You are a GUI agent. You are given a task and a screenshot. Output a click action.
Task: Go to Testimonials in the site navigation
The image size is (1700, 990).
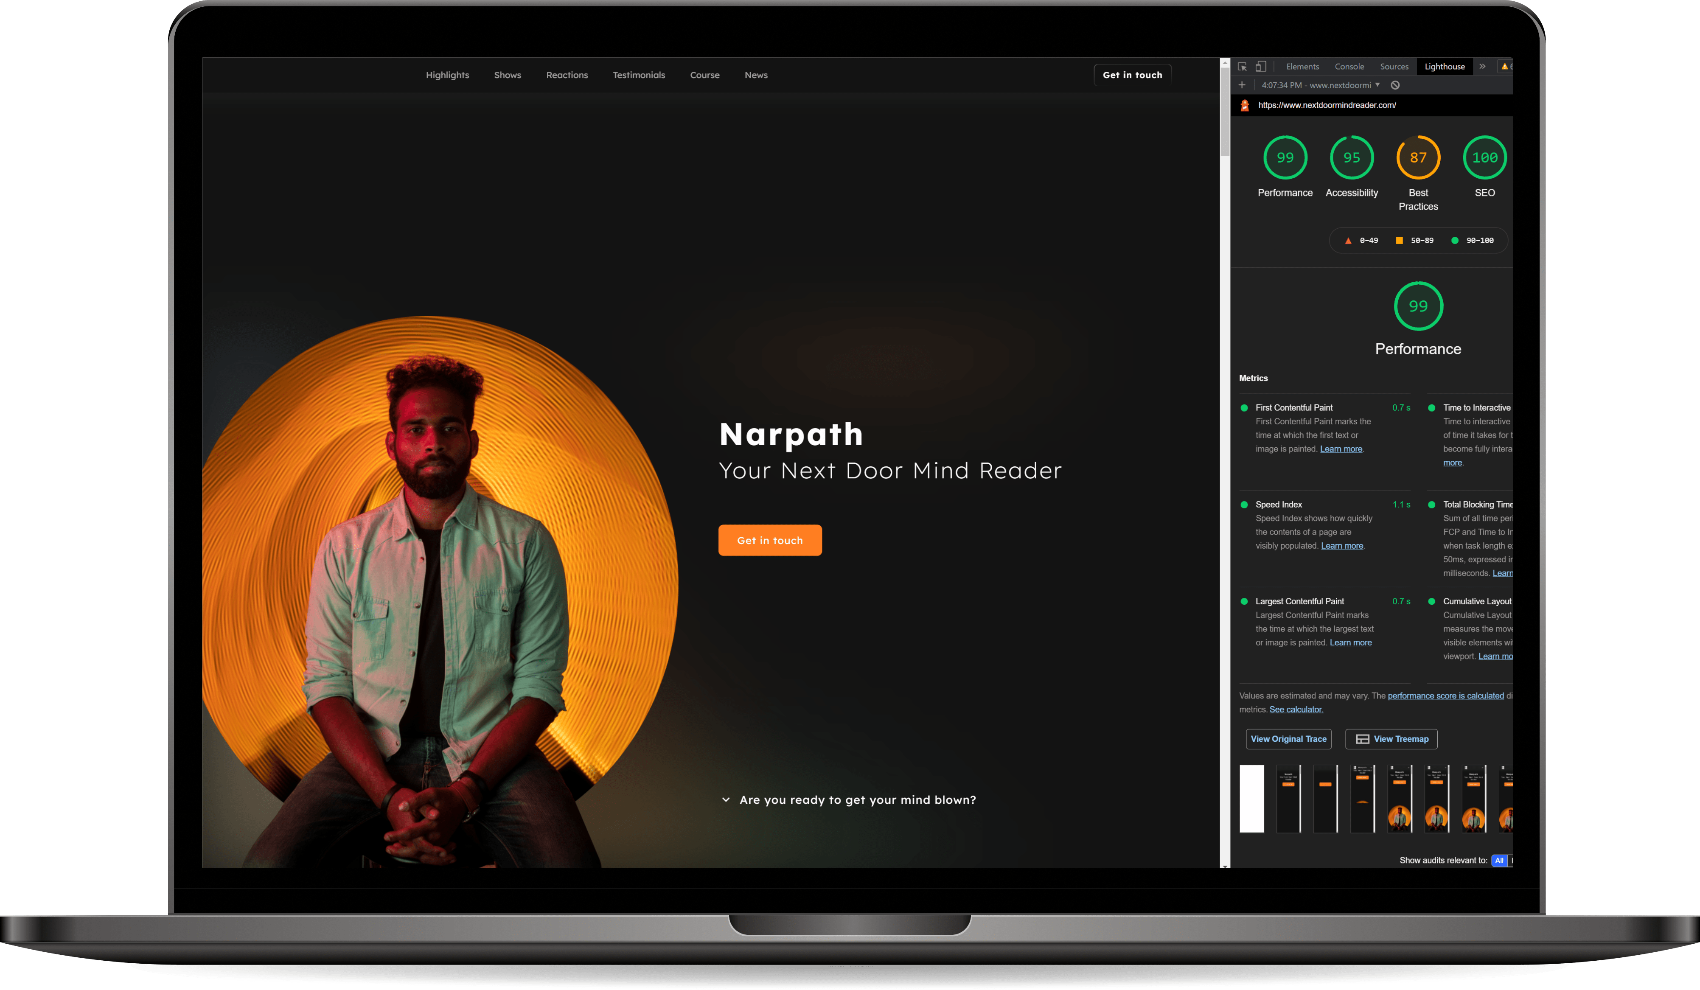coord(638,75)
